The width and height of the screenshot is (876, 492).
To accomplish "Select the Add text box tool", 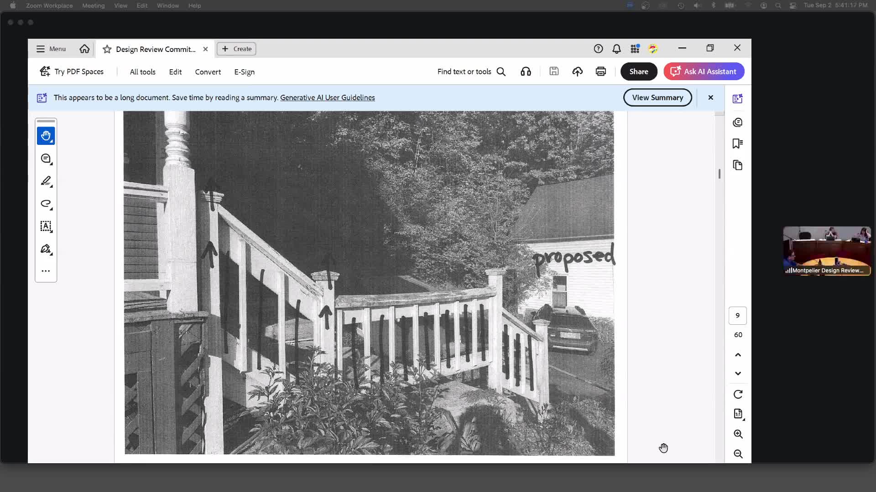I will [46, 226].
